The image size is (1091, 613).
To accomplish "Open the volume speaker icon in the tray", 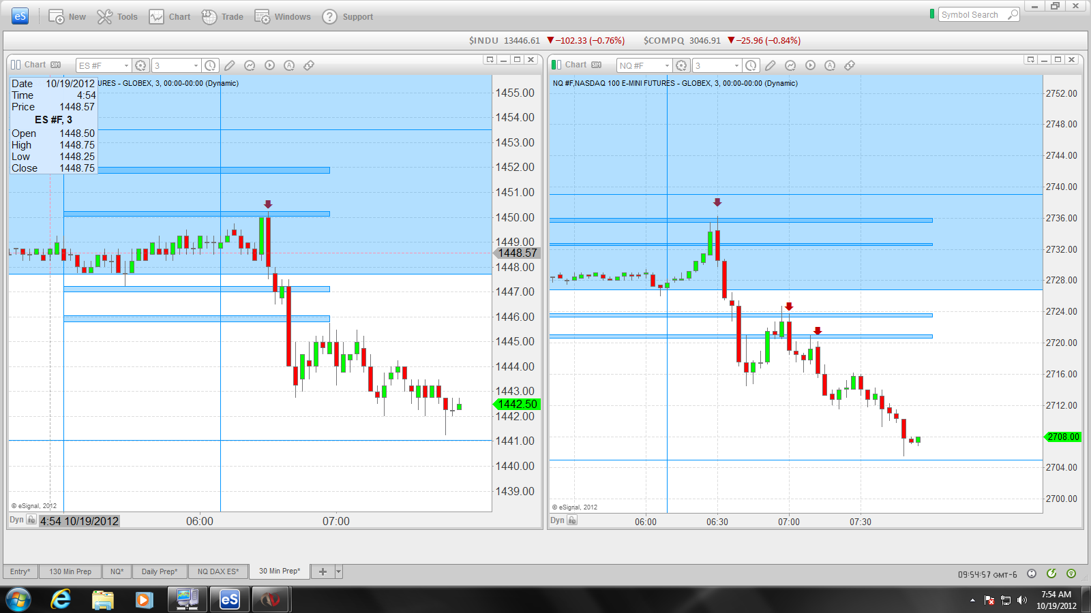I will tap(1021, 600).
